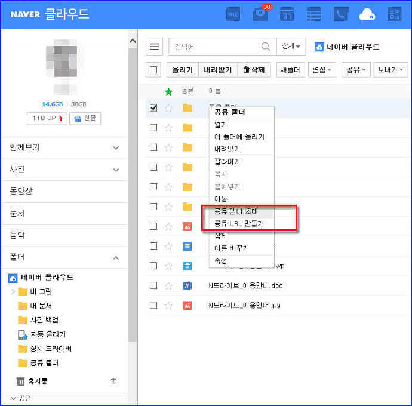Check the N드라이브_이용안내.doc checkbox
Screen dimensions: 412x406
[x=153, y=285]
